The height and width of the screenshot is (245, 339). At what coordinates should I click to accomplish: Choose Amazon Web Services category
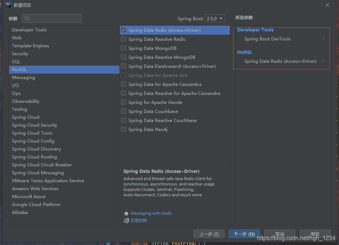point(64,189)
